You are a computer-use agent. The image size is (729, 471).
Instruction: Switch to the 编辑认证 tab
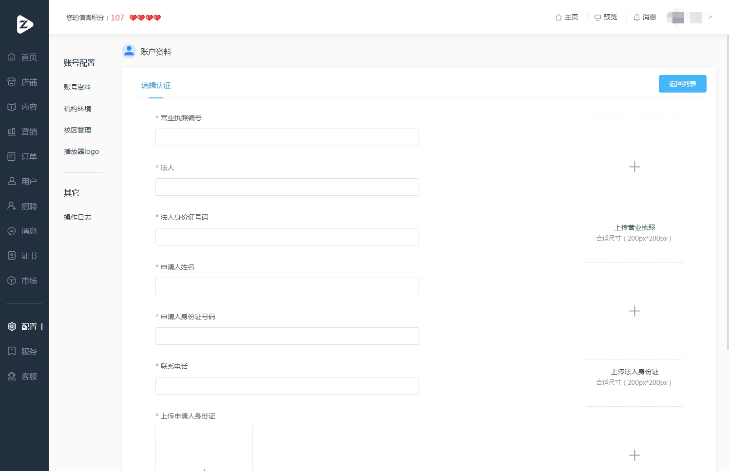pyautogui.click(x=156, y=86)
